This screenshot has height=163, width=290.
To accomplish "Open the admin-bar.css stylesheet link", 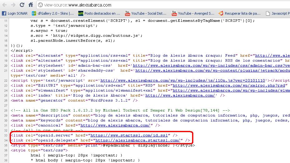I will point(211,66).
